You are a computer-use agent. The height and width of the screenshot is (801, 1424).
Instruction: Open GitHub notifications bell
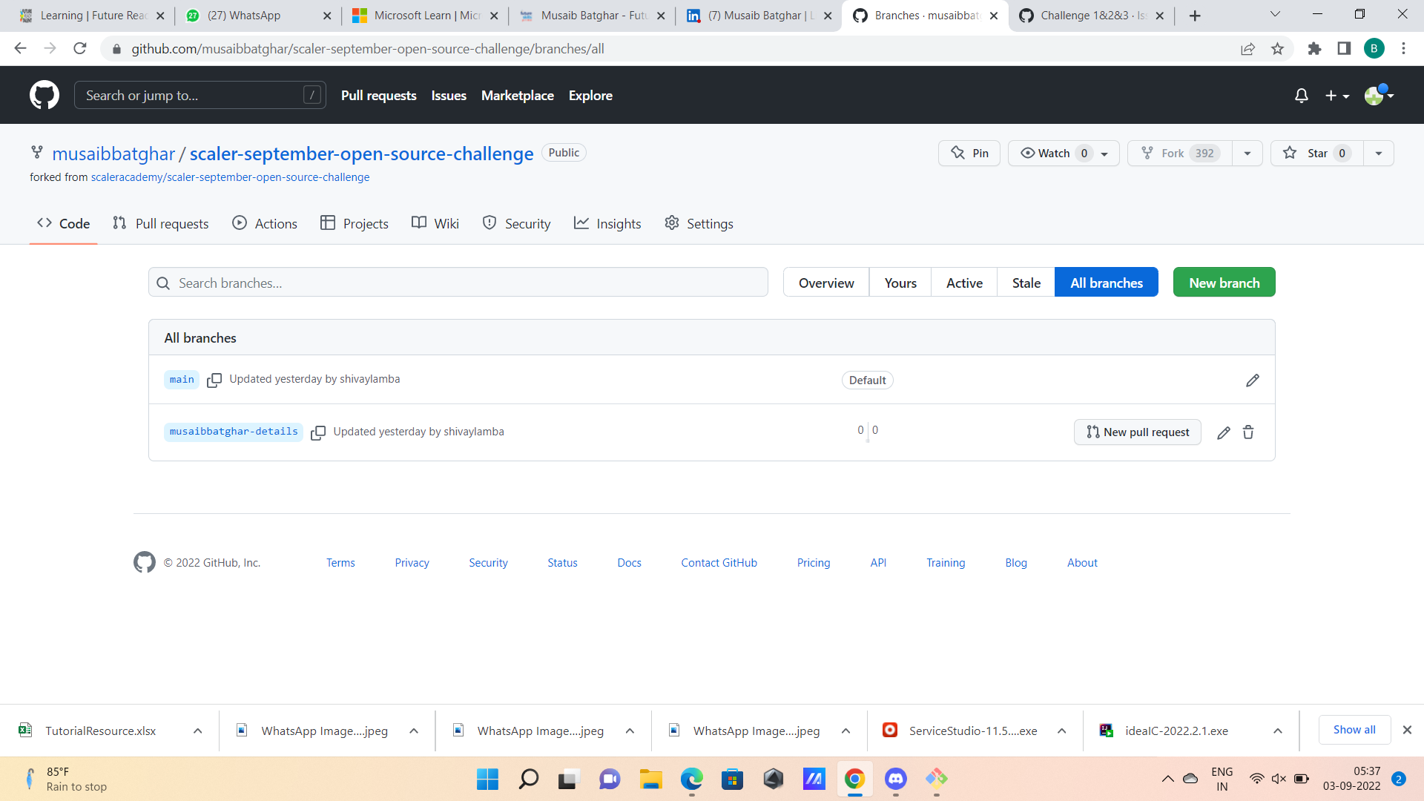pos(1302,95)
